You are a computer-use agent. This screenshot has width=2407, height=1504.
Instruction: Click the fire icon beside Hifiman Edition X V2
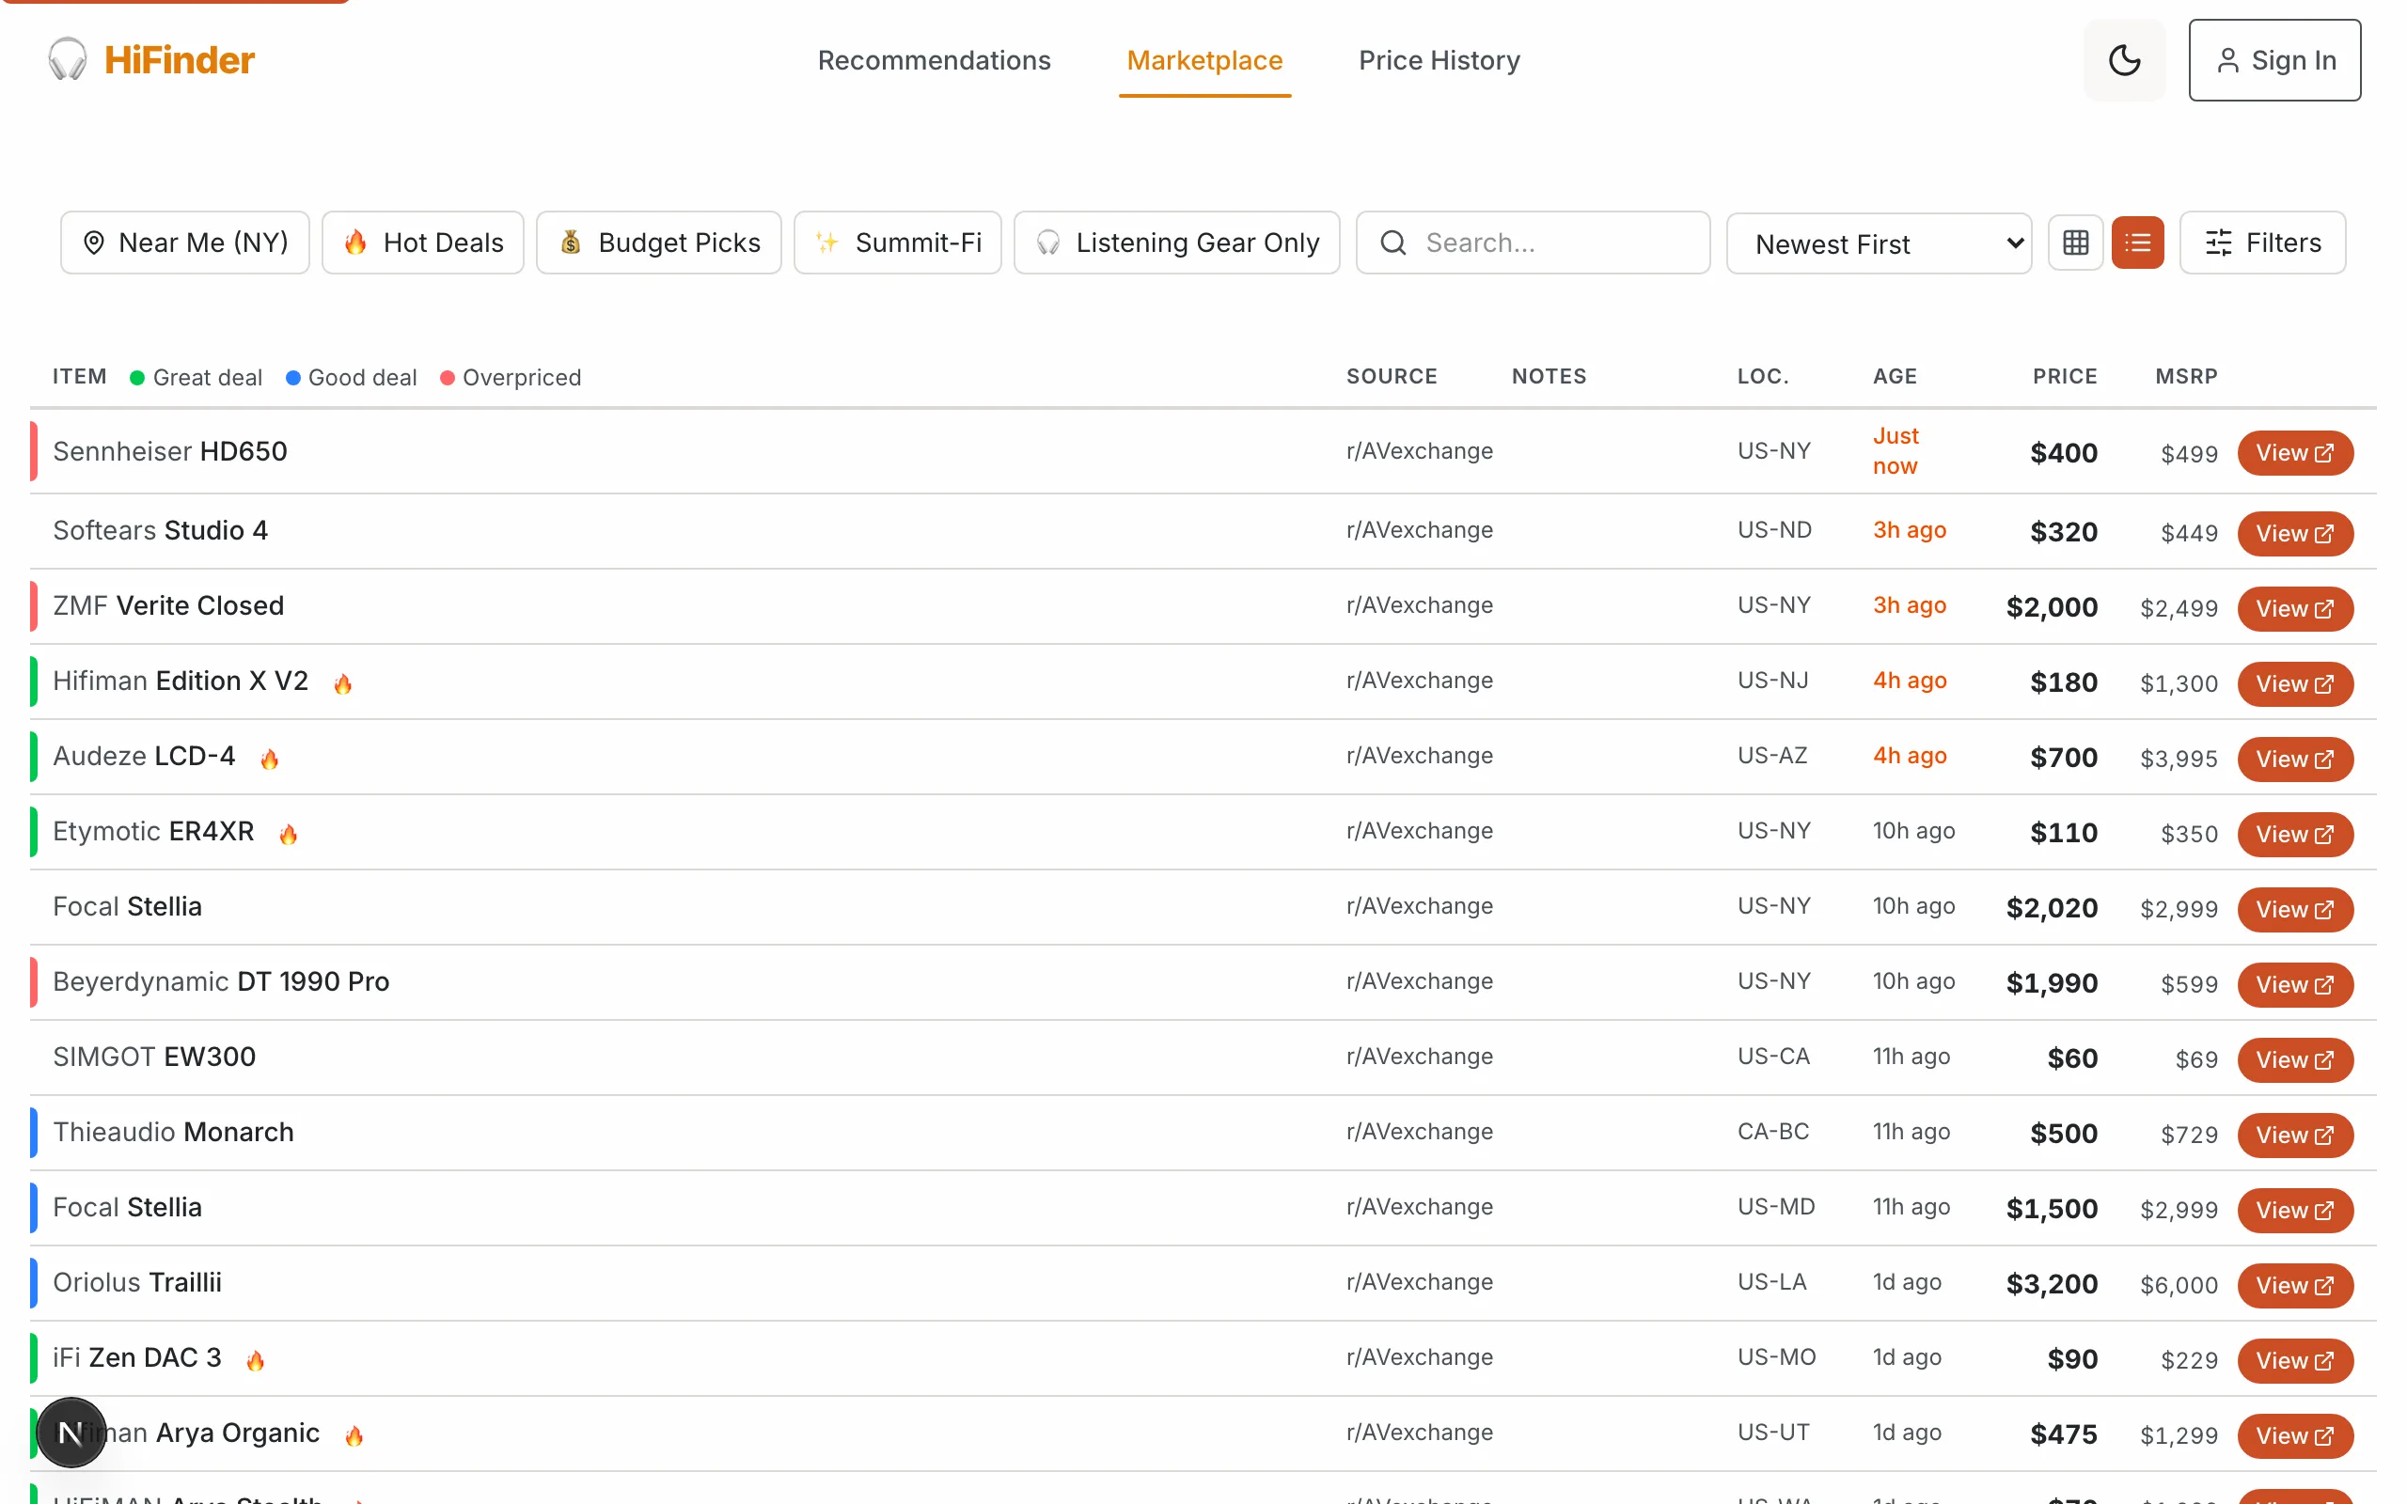pos(342,683)
